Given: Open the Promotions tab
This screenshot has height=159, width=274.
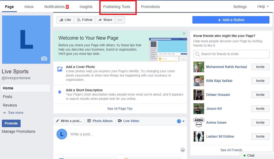Looking at the screenshot, I should click(x=150, y=7).
